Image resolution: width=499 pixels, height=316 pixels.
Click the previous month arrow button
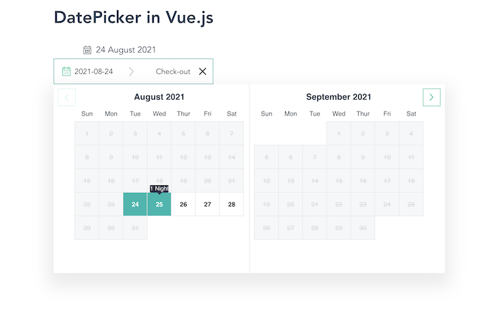pyautogui.click(x=67, y=97)
